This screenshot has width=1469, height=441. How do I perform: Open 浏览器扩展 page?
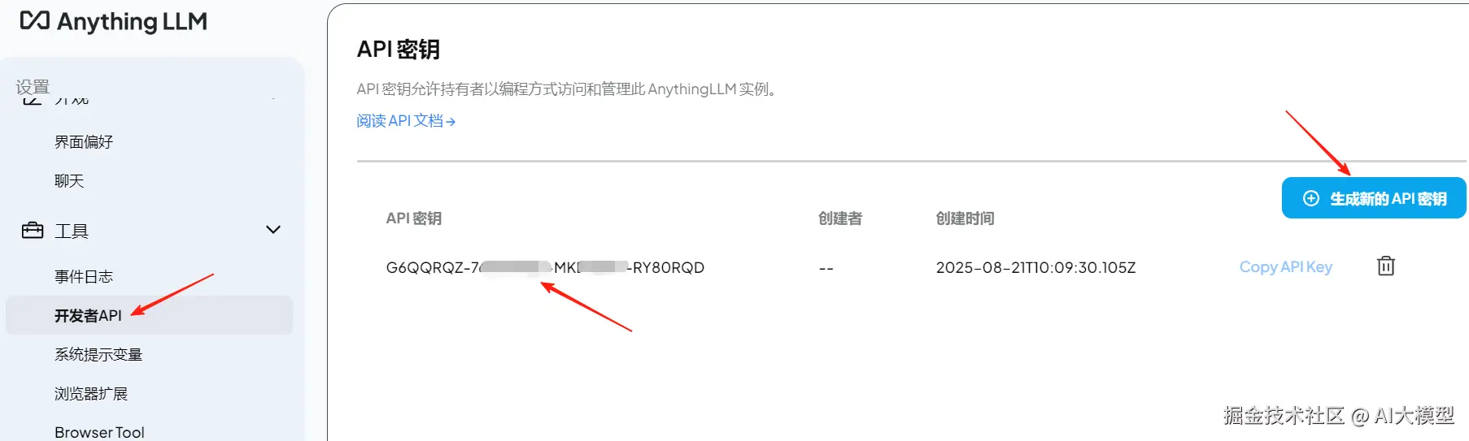pyautogui.click(x=91, y=394)
